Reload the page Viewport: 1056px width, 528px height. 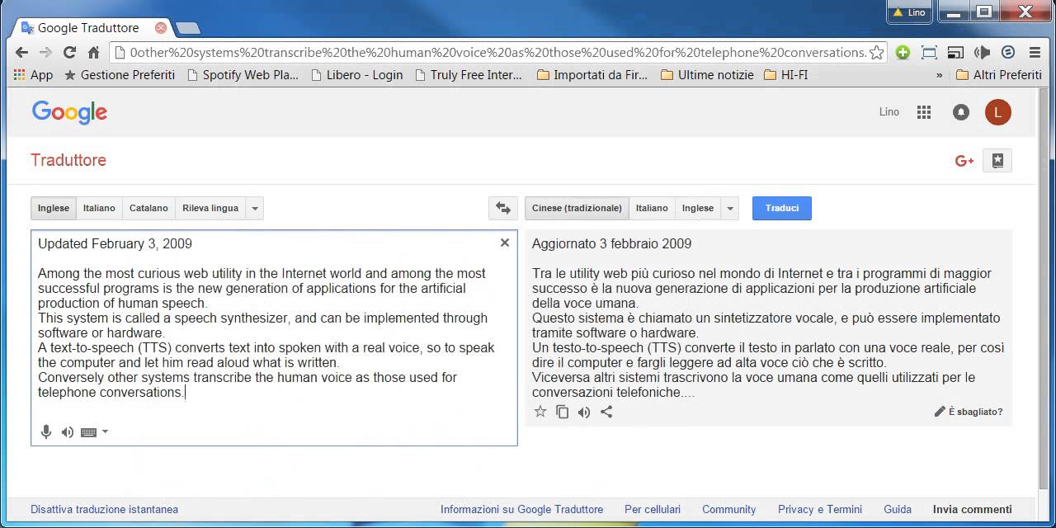(x=69, y=52)
